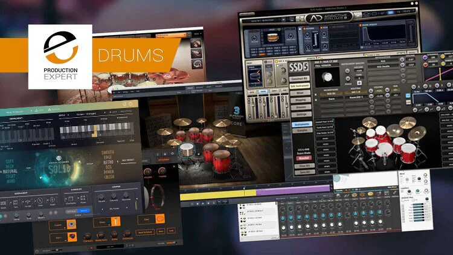The width and height of the screenshot is (453, 255).
Task: Click Record in Superior Drummer transport
Action: pos(208,203)
